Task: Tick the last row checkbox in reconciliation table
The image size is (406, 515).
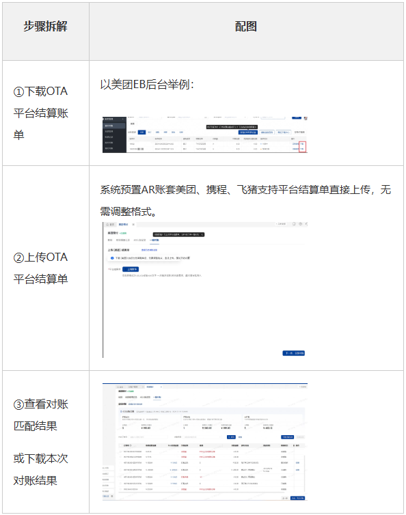Action: pos(120,489)
